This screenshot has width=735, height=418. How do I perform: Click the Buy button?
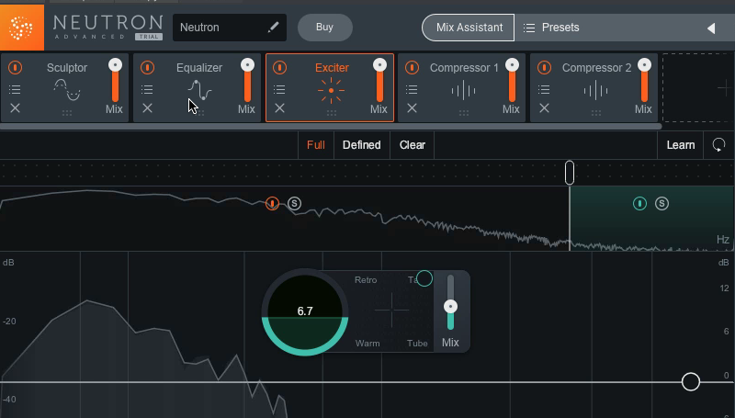coord(325,28)
